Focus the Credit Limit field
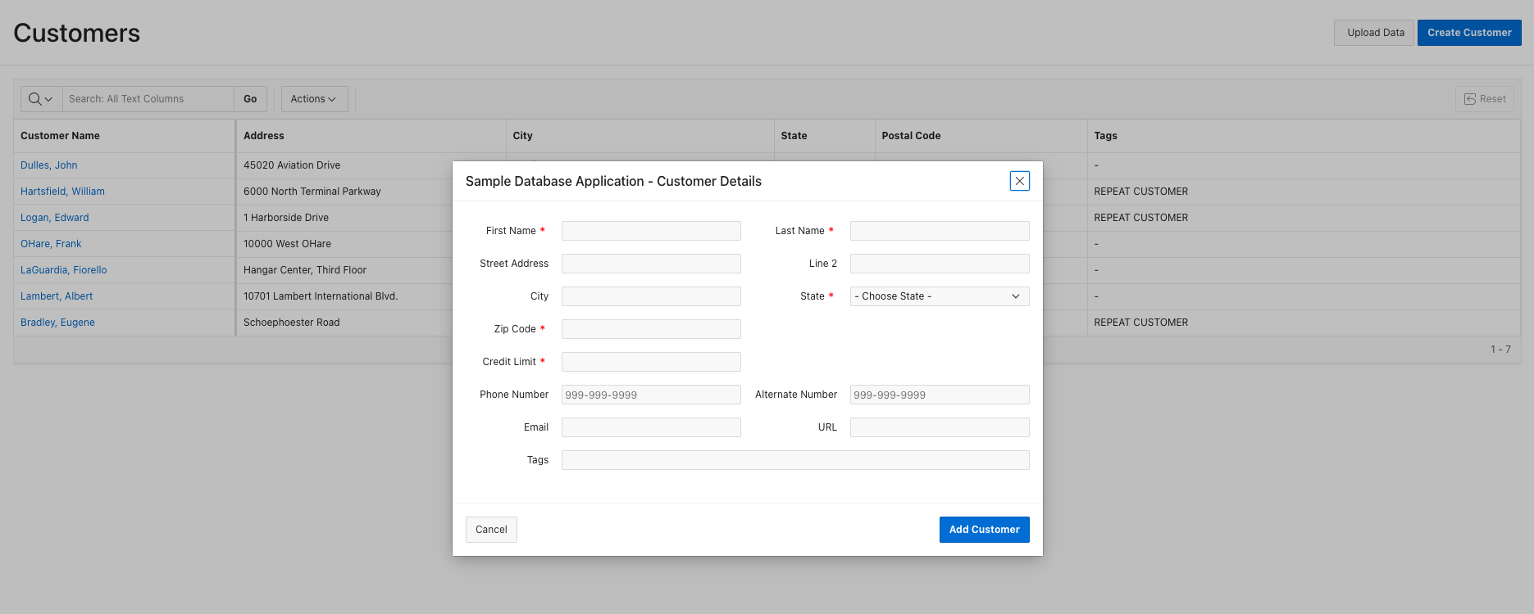1534x614 pixels. click(651, 362)
